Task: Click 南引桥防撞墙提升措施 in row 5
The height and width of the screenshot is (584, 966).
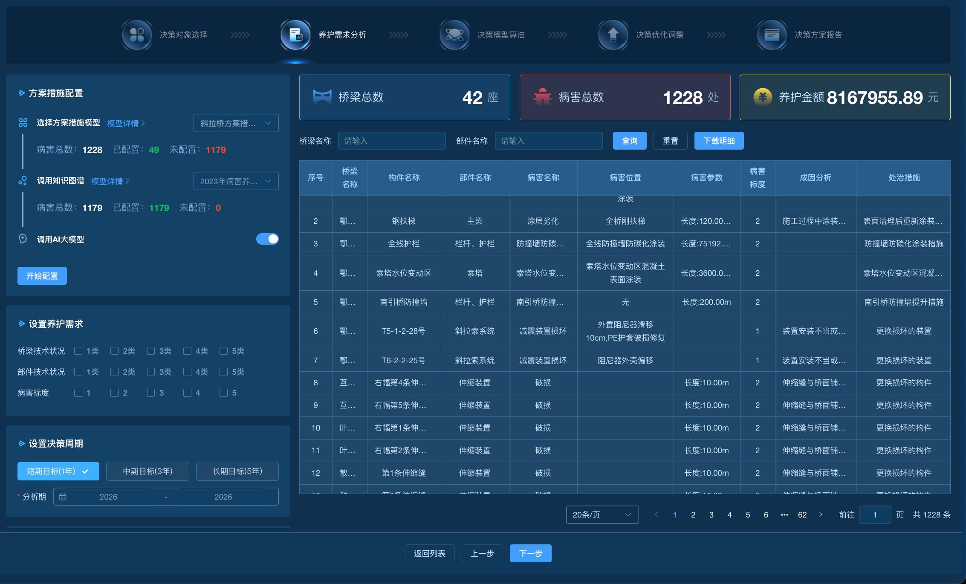Action: click(903, 302)
